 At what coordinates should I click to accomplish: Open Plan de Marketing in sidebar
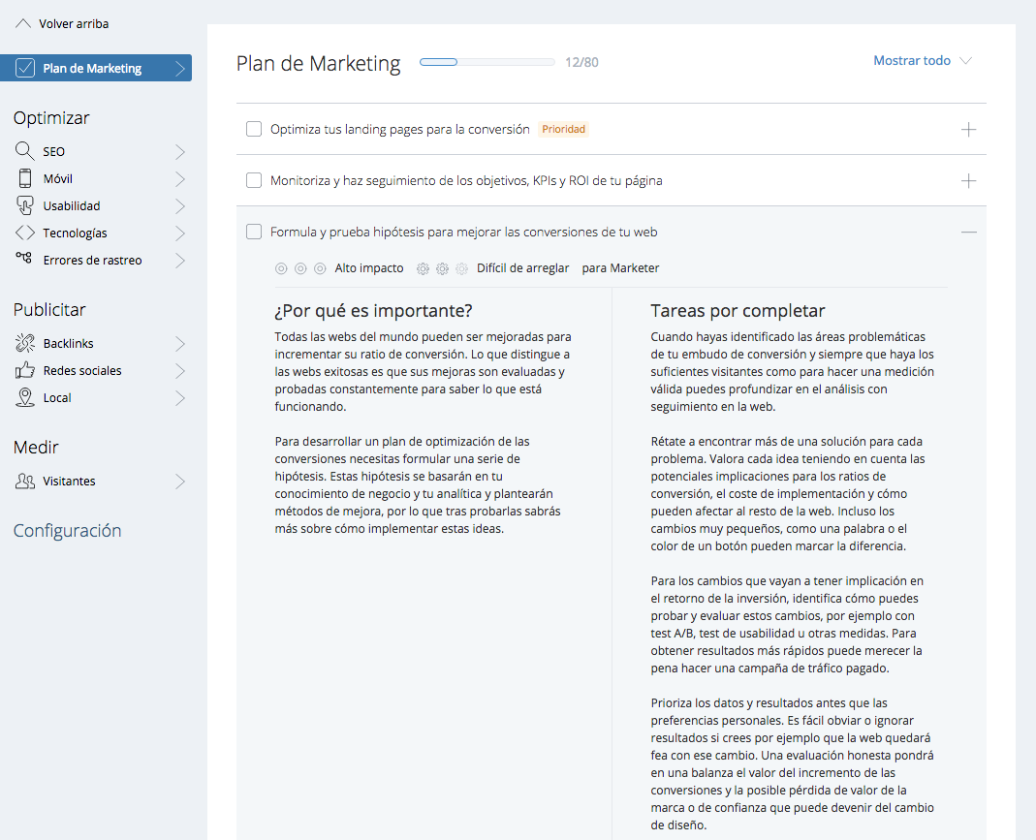[96, 68]
